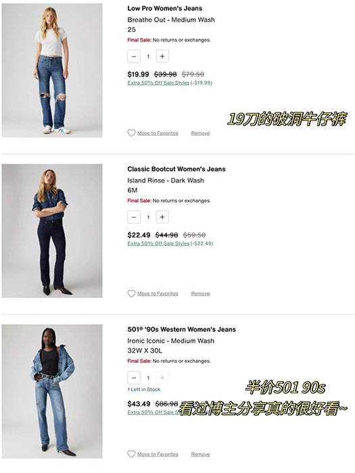Remove Low Pro Women's Jeans from cart
The height and width of the screenshot is (473, 355).
(x=200, y=133)
